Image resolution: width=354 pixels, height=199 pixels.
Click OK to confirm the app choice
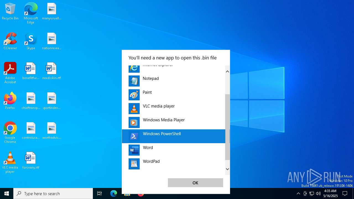[196, 183]
